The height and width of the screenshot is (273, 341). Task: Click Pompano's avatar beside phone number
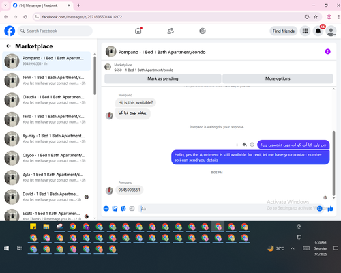tap(109, 190)
